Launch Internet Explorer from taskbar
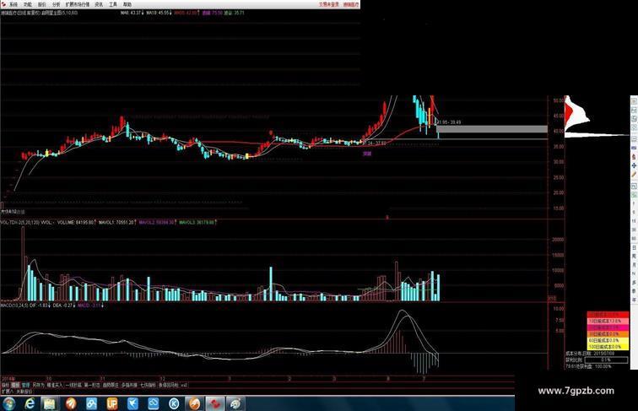 click(x=30, y=403)
